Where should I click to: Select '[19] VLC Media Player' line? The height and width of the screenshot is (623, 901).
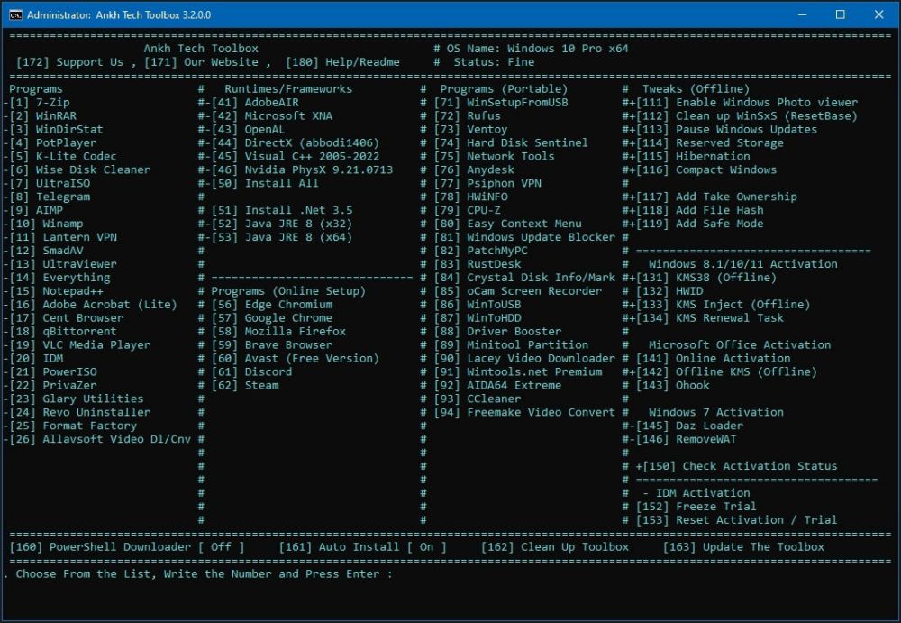point(80,344)
